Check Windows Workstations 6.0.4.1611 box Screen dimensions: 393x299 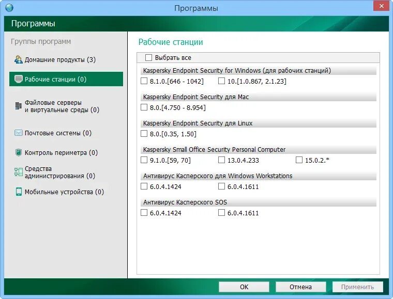pyautogui.click(x=221, y=186)
